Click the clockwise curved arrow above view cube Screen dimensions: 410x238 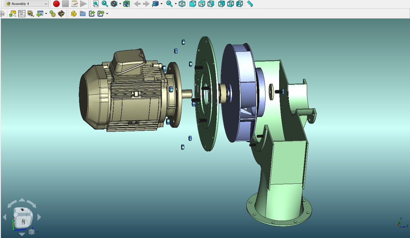(x=31, y=204)
